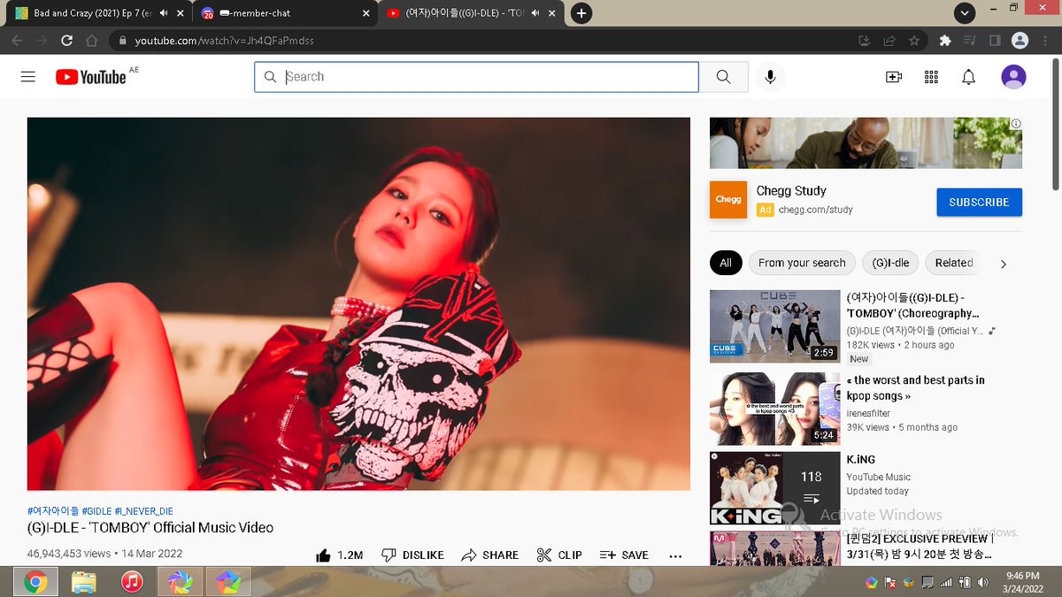1062x597 pixels.
Task: Open the chegg.com/study link
Action: coord(815,210)
